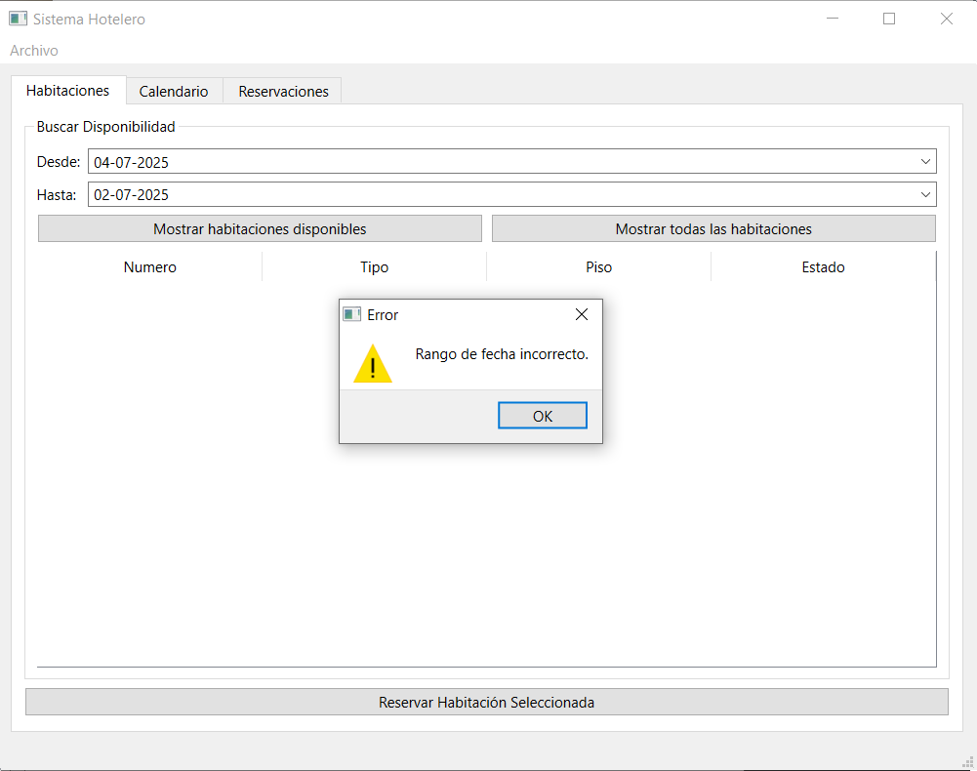Open the Archivo menu
The height and width of the screenshot is (771, 977).
click(34, 51)
